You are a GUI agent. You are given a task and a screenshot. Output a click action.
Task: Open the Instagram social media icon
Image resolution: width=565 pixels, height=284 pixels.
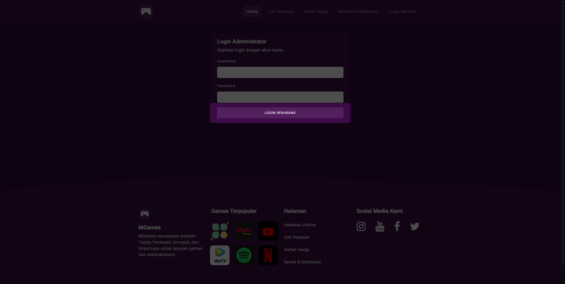click(x=361, y=226)
